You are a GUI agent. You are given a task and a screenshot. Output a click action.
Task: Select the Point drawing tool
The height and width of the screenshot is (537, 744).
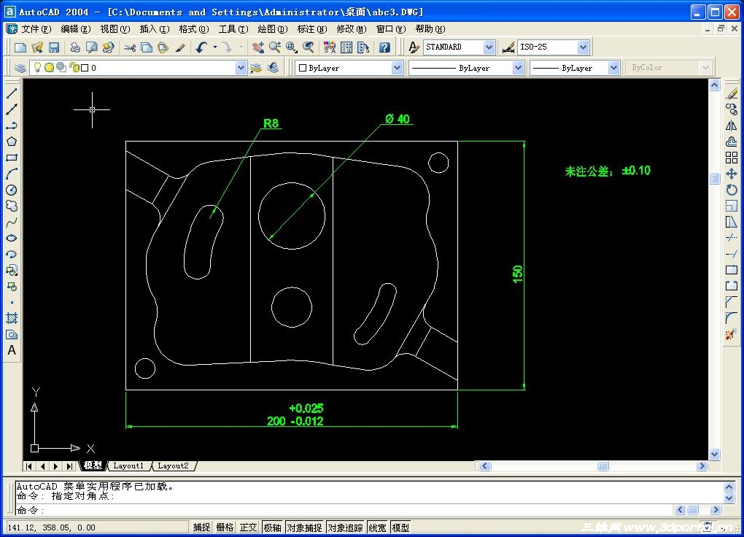coord(12,302)
